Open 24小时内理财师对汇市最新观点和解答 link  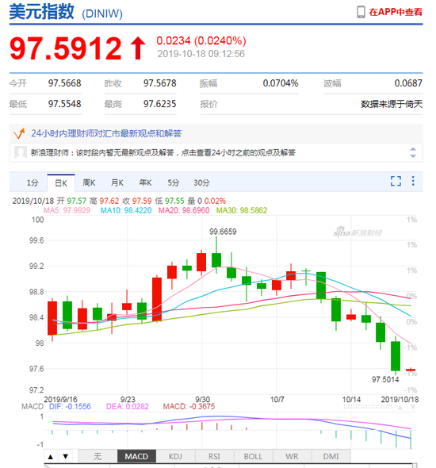[x=106, y=133]
